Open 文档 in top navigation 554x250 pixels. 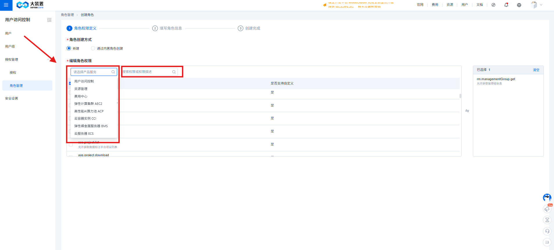pyautogui.click(x=480, y=5)
